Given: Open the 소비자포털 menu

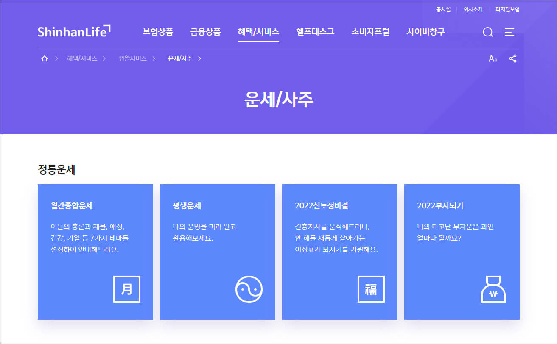Looking at the screenshot, I should pos(370,32).
